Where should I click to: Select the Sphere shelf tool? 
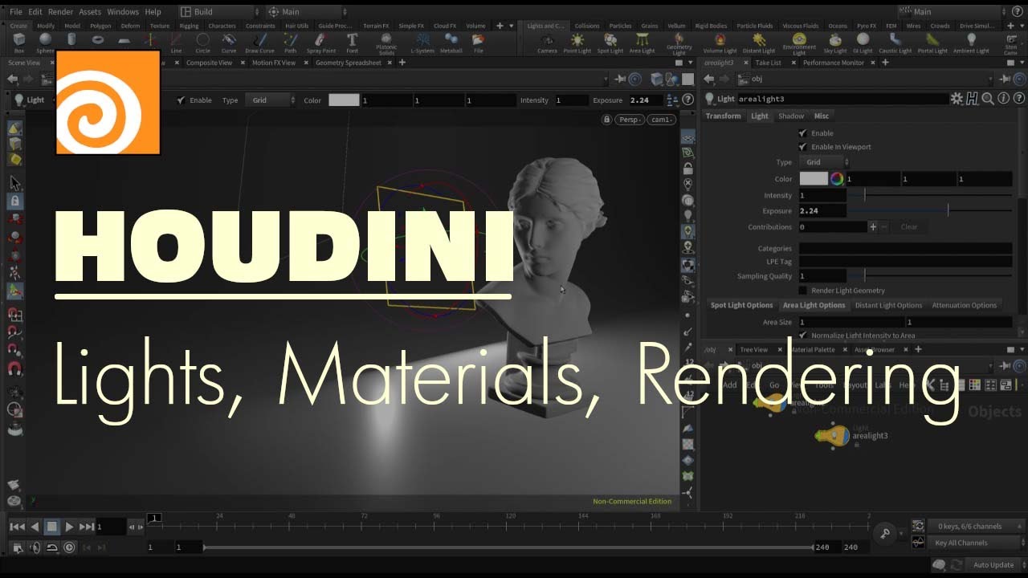(45, 42)
